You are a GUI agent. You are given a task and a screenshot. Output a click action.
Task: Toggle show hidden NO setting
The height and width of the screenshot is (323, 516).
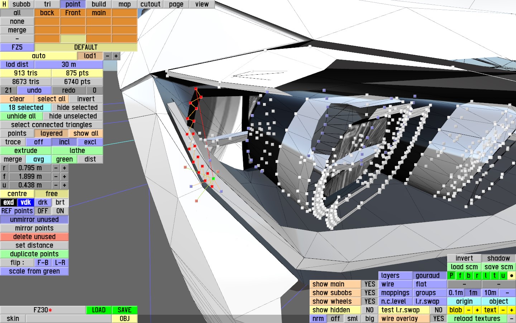click(370, 310)
